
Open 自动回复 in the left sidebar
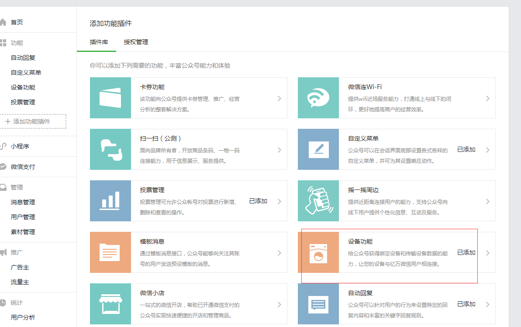[x=23, y=58]
